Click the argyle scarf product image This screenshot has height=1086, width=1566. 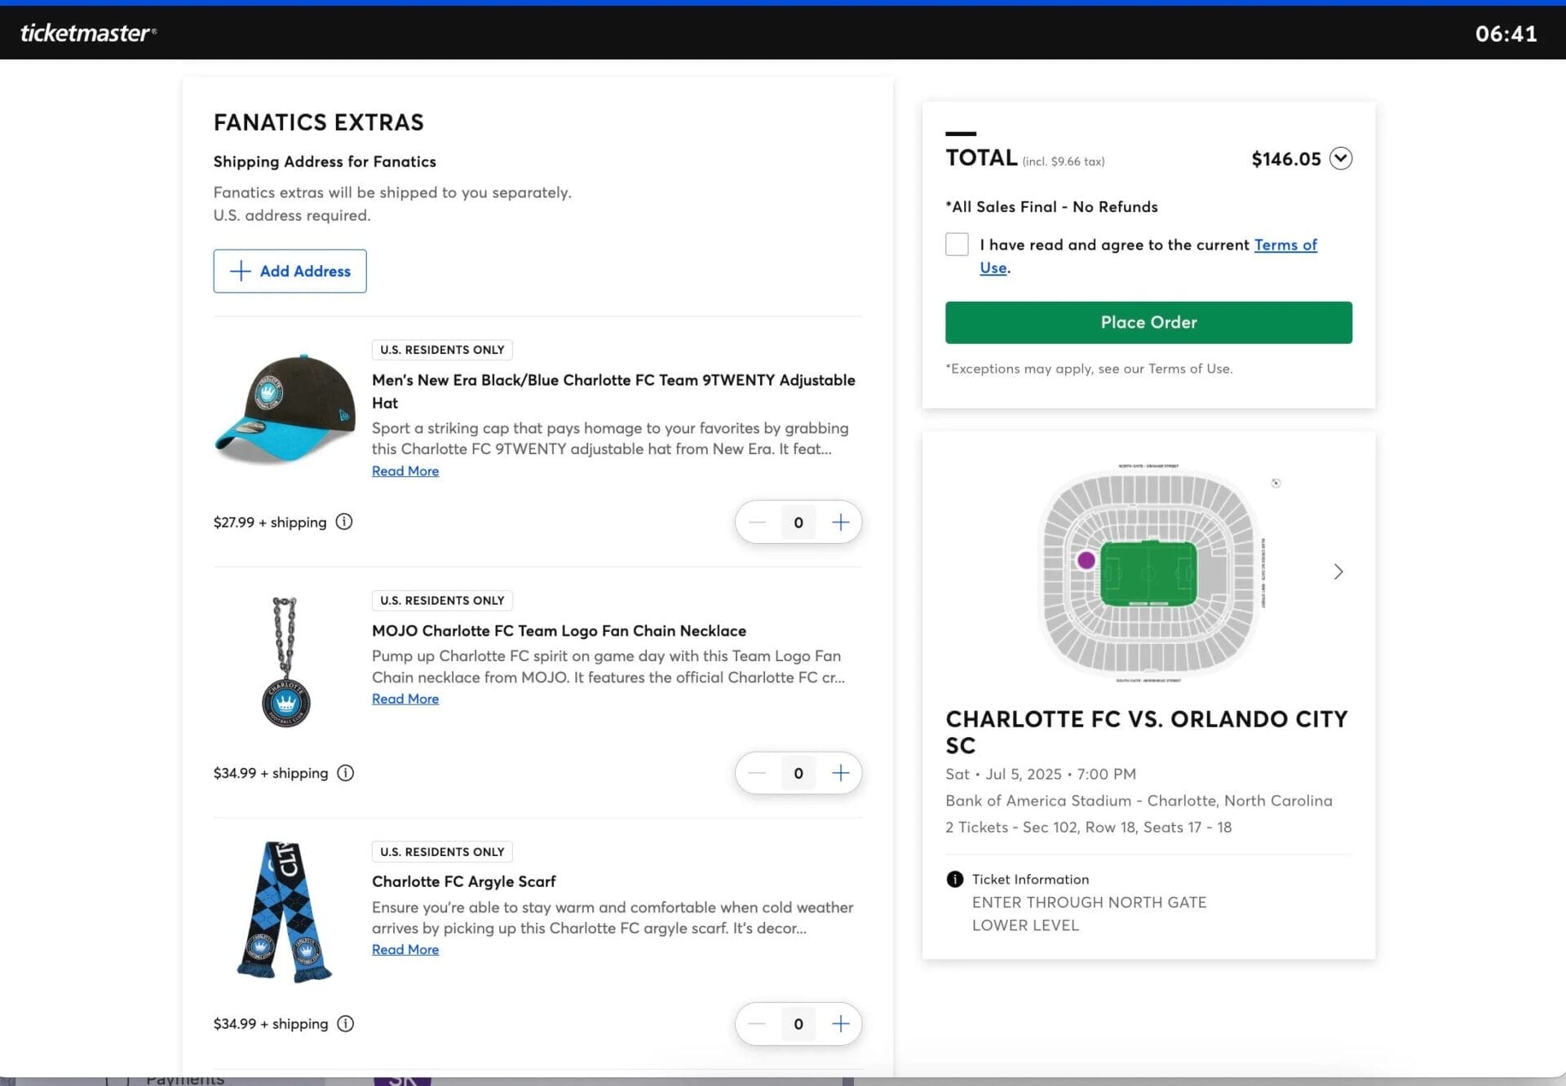[x=284, y=911]
